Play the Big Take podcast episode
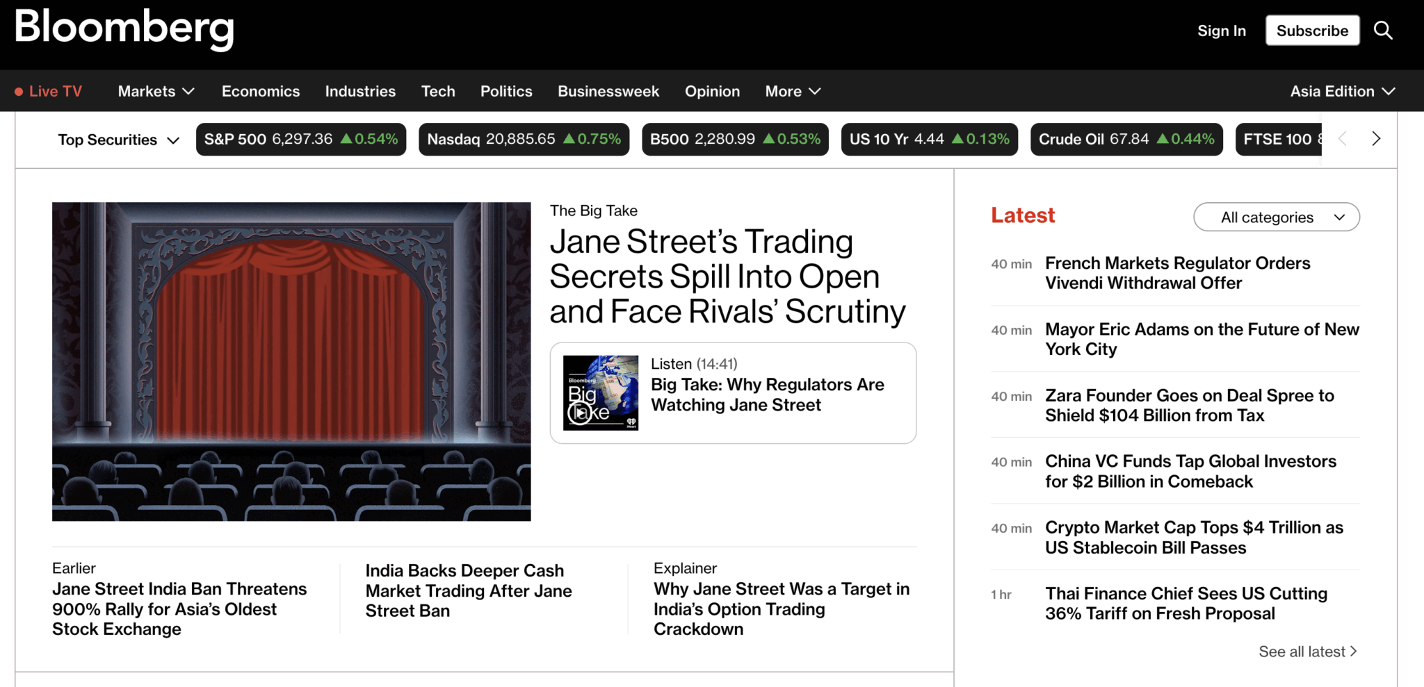1424x687 pixels. click(x=580, y=413)
